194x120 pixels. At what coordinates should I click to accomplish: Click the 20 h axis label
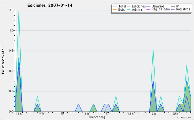175,114
